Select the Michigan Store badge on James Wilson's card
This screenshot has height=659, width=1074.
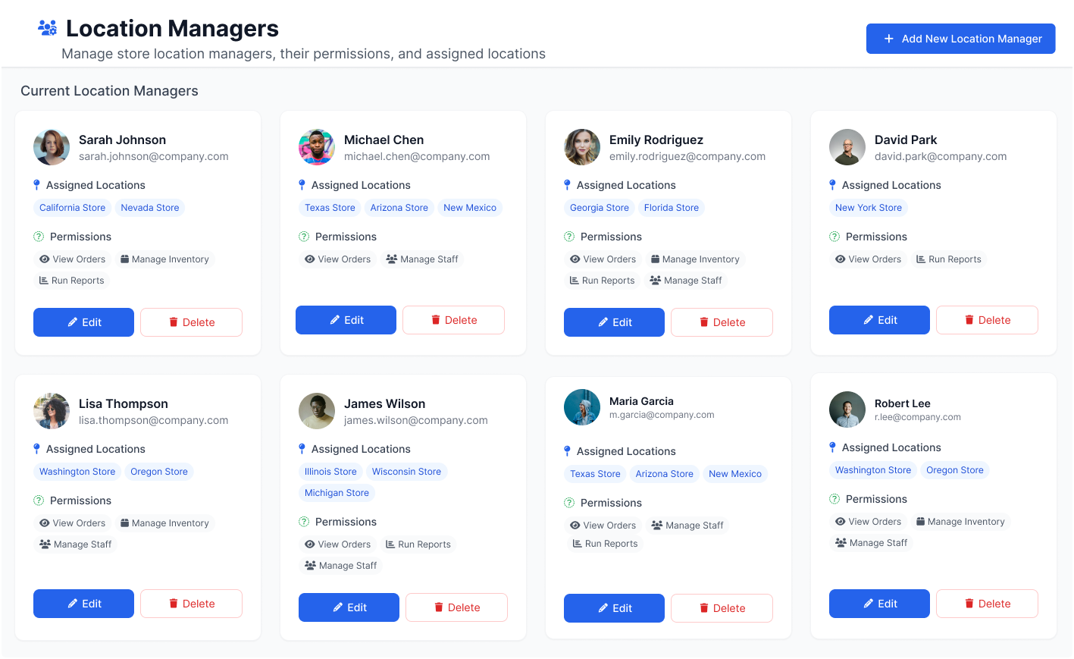337,492
